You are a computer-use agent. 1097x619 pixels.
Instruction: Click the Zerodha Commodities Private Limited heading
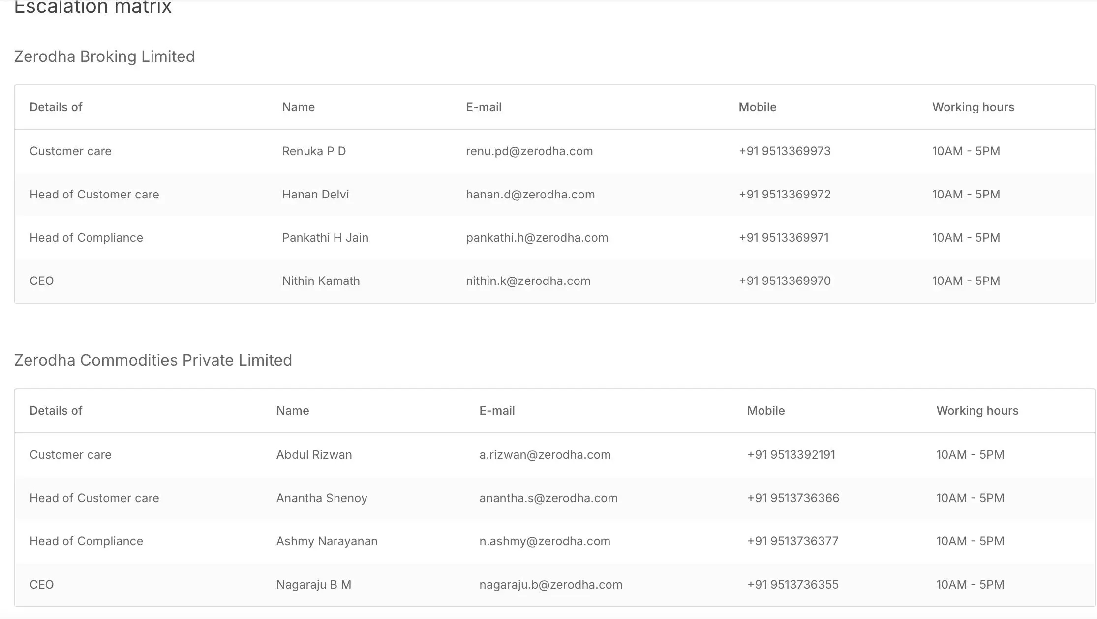(x=153, y=360)
